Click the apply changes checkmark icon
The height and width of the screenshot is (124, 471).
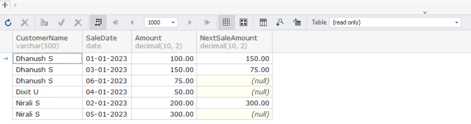tap(62, 23)
